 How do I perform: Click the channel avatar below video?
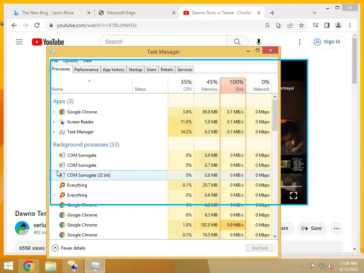pos(22,228)
